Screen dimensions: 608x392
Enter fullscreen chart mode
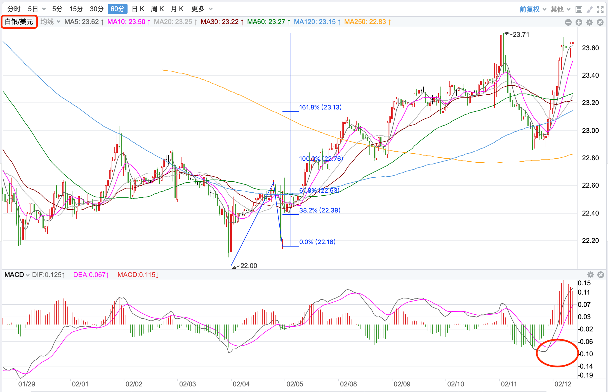point(600,9)
